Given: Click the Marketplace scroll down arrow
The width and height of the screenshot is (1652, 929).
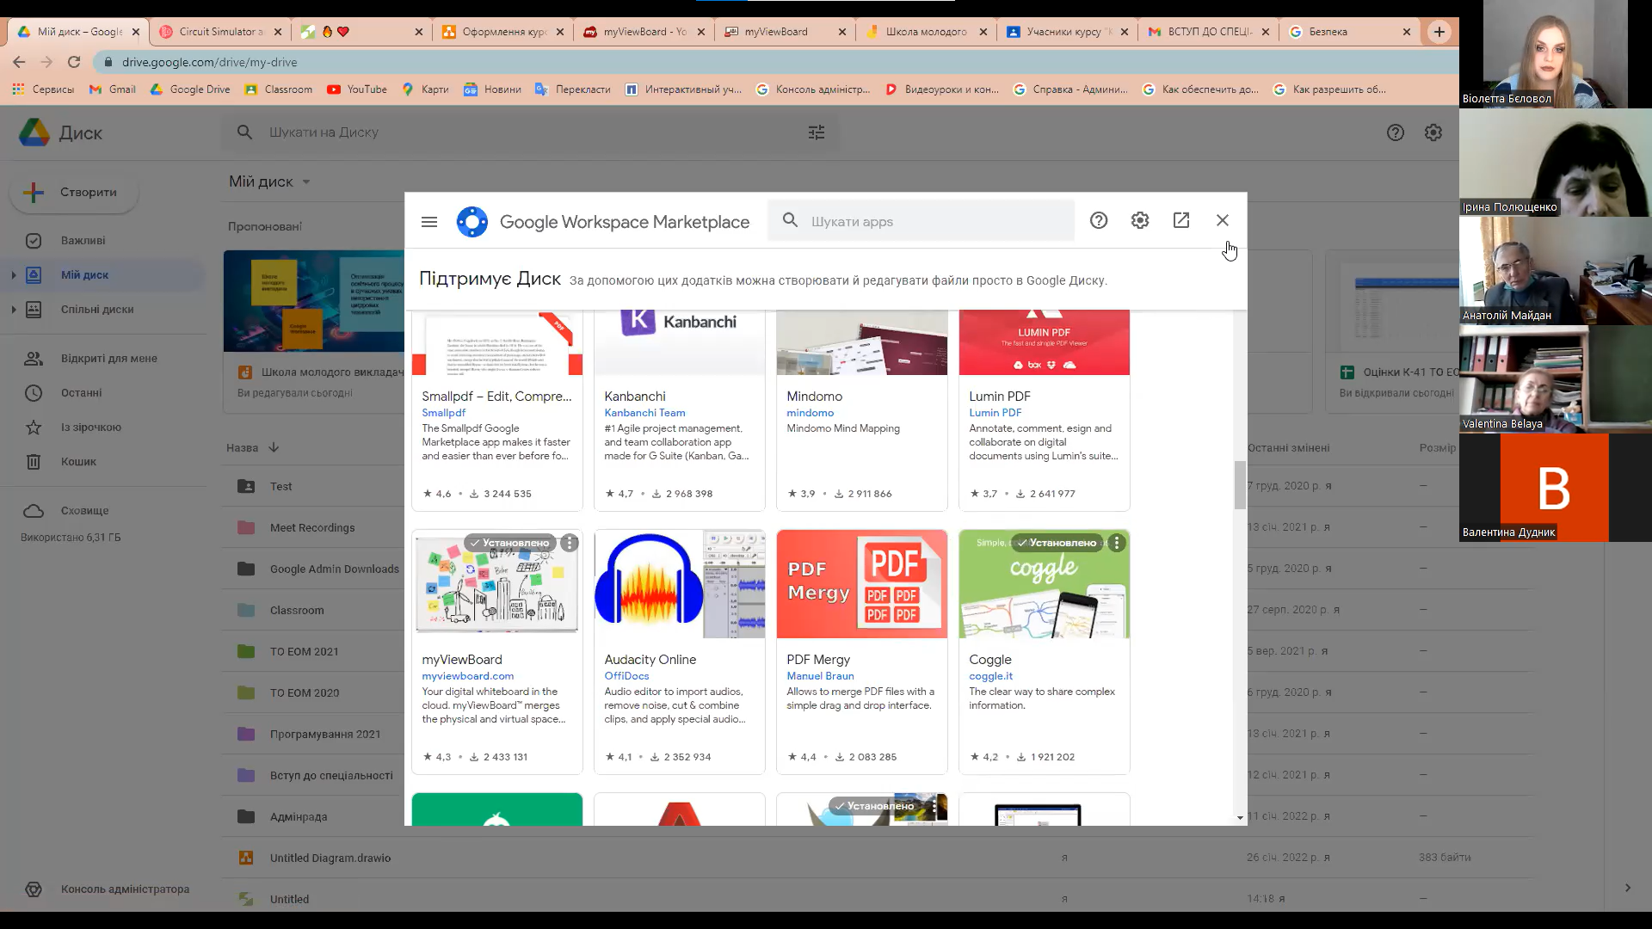Looking at the screenshot, I should tap(1240, 818).
